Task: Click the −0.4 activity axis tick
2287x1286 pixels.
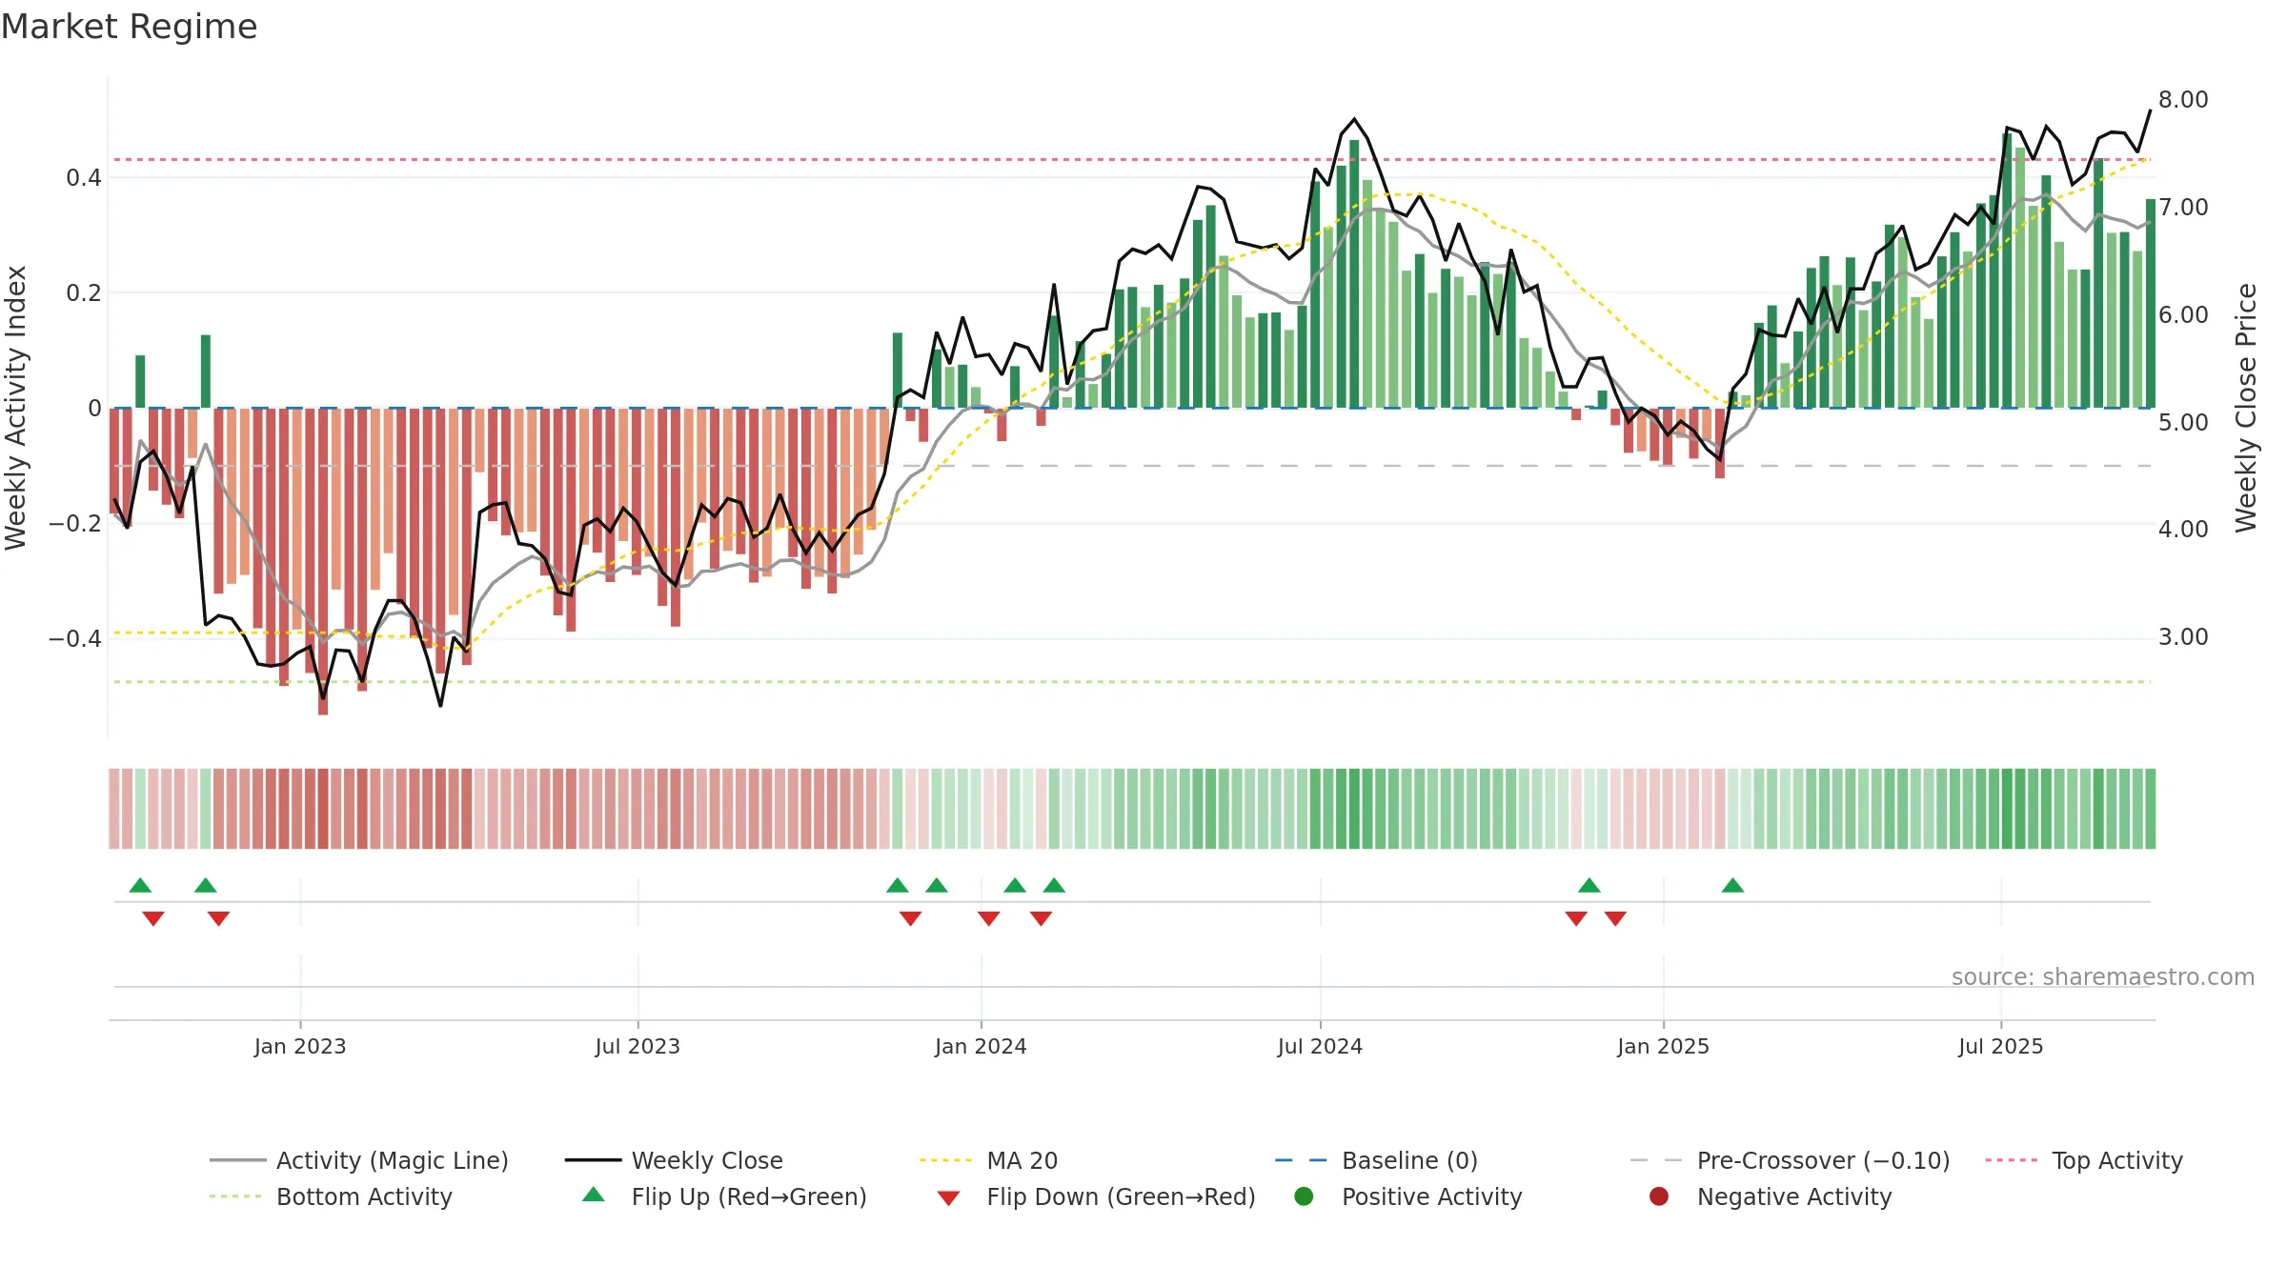Action: 74,638
